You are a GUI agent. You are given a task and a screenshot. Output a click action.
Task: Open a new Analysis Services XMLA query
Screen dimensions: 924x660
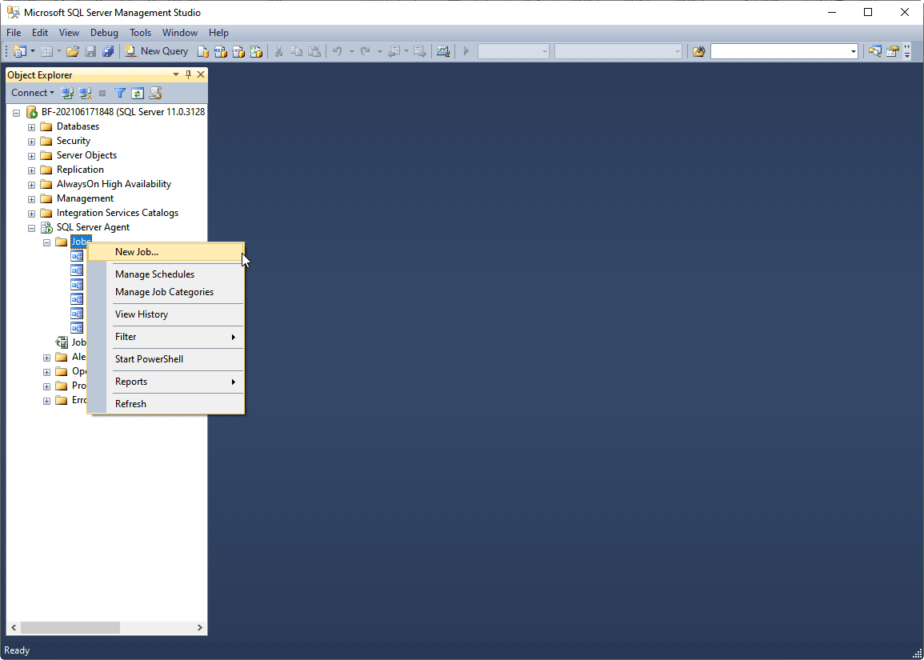pyautogui.click(x=256, y=51)
